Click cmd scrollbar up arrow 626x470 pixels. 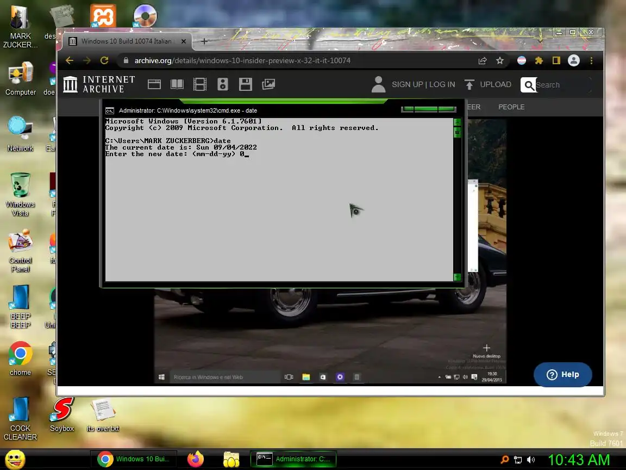(458, 121)
